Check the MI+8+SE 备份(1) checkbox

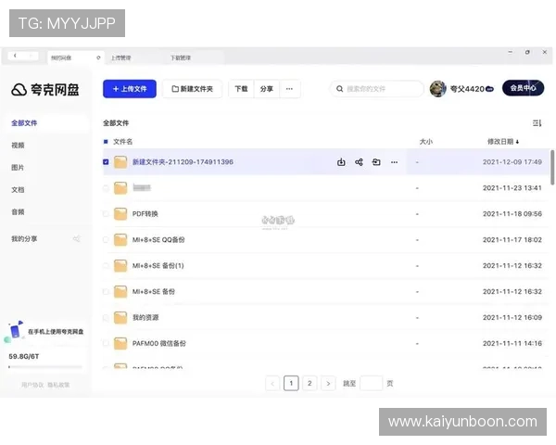(x=106, y=265)
